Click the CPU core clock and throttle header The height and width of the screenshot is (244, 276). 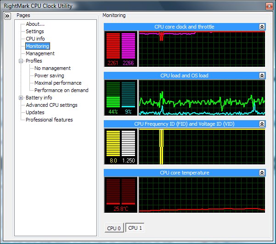pyautogui.click(x=184, y=27)
